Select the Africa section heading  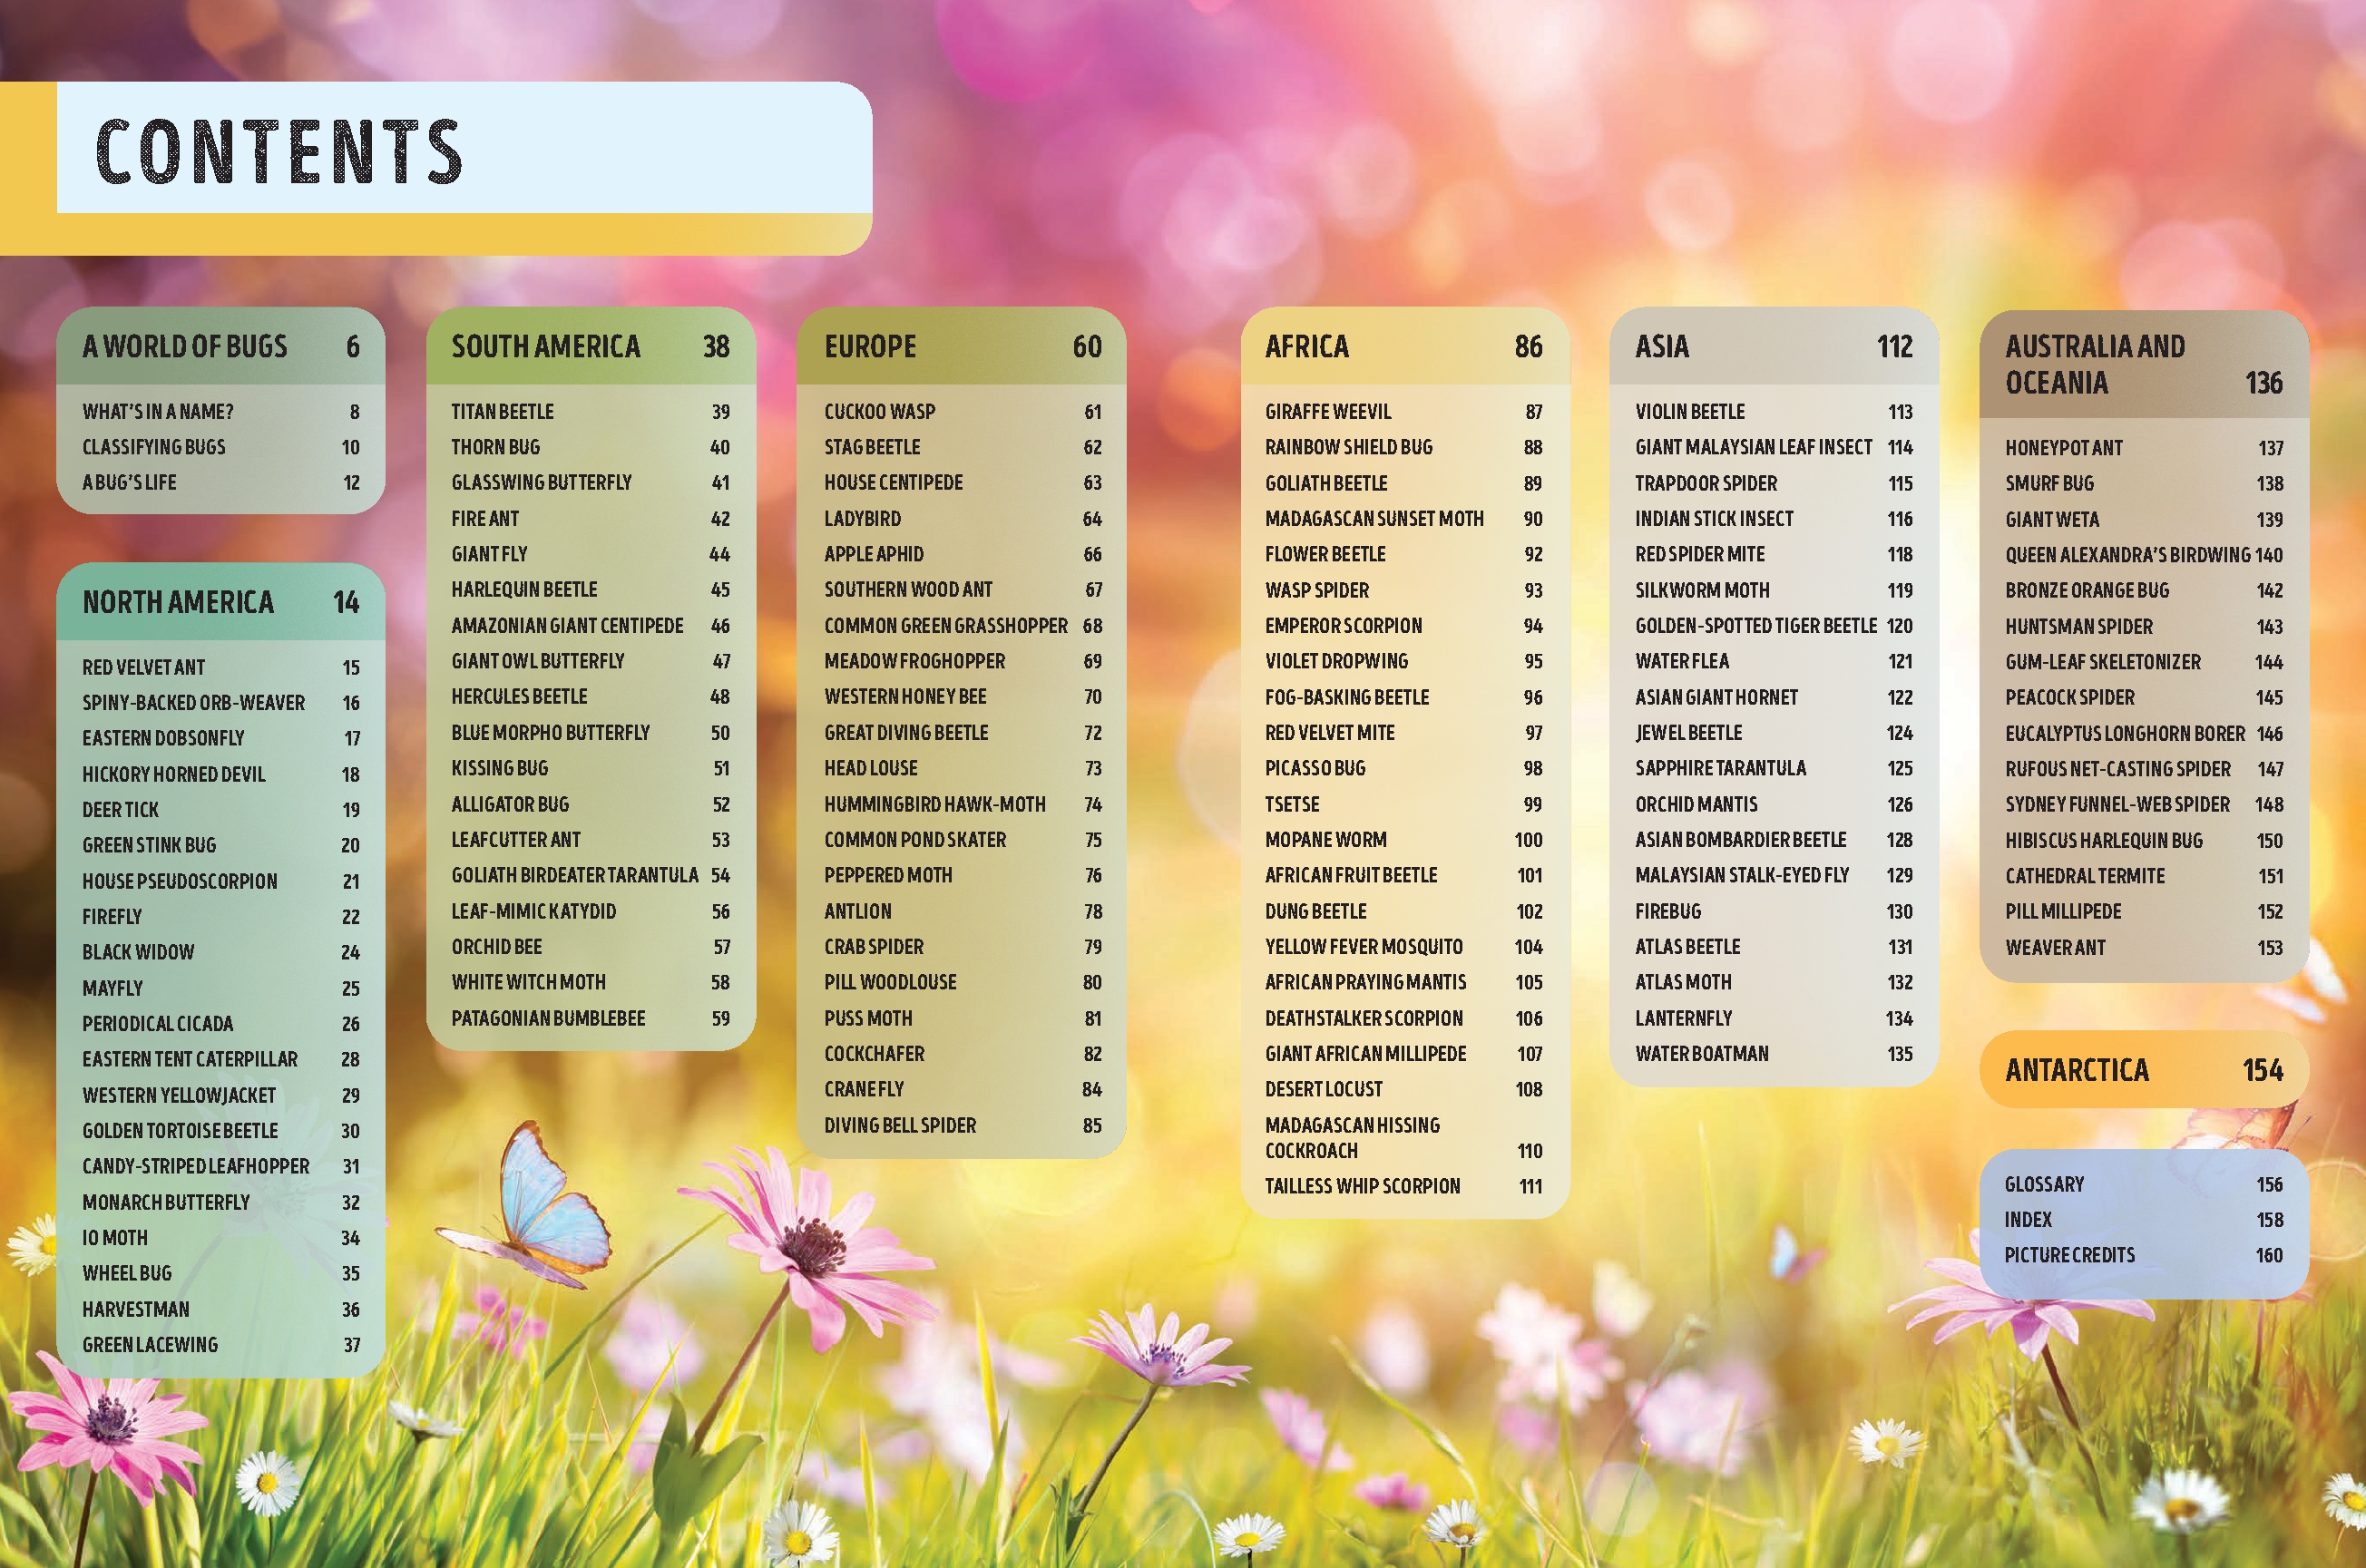[x=1306, y=346]
